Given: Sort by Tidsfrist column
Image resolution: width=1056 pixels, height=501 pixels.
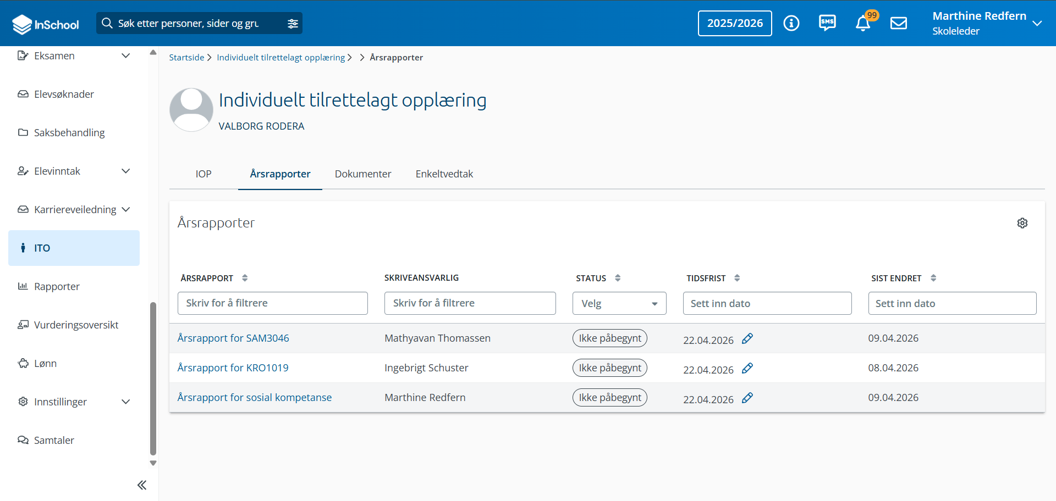Looking at the screenshot, I should click(737, 278).
